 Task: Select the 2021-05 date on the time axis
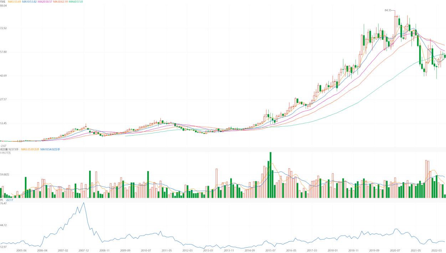[416, 251]
